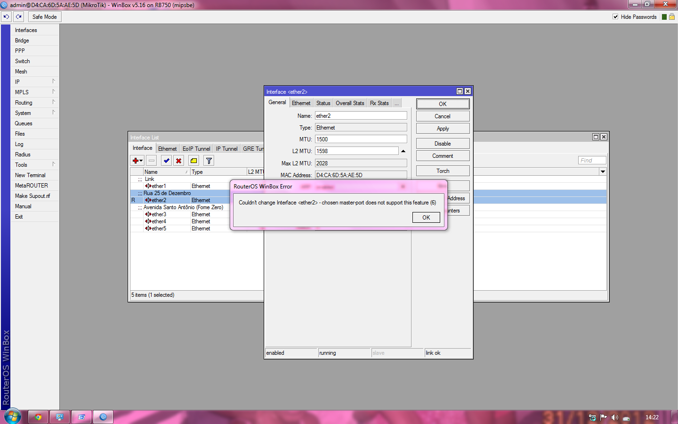Click the Torch button

click(x=443, y=171)
